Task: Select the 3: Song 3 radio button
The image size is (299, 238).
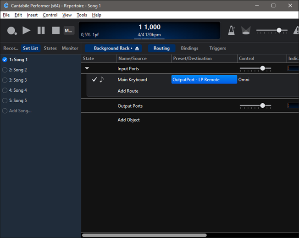Action: [x=5, y=80]
